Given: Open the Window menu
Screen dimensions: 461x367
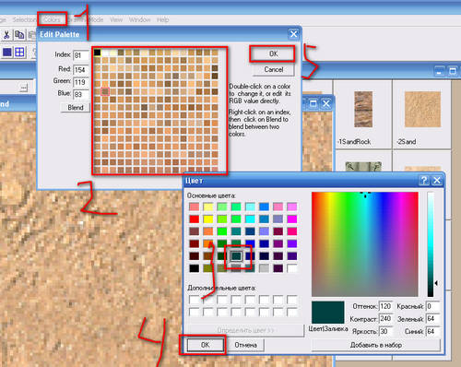Looking at the screenshot, I should tap(139, 19).
